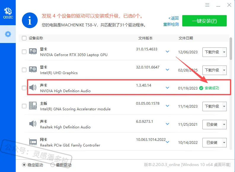Click the MACHENIKE T58-V computer info text

(94, 25)
